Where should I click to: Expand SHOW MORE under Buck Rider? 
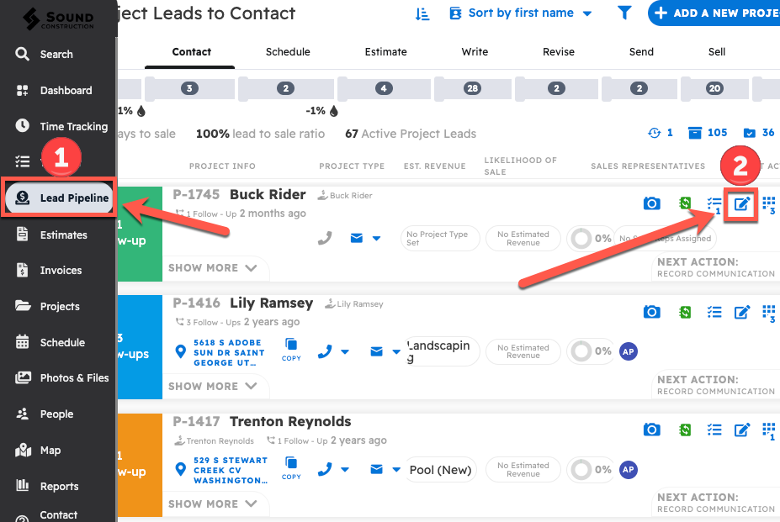pyautogui.click(x=212, y=268)
